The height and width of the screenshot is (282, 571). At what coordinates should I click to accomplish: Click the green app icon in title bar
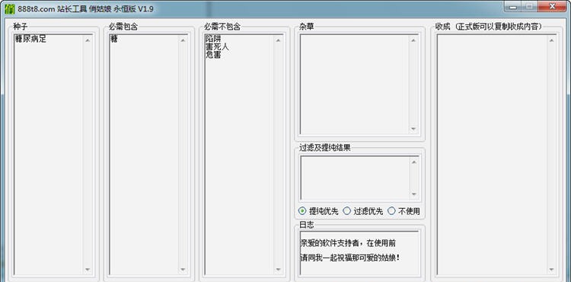click(x=10, y=8)
